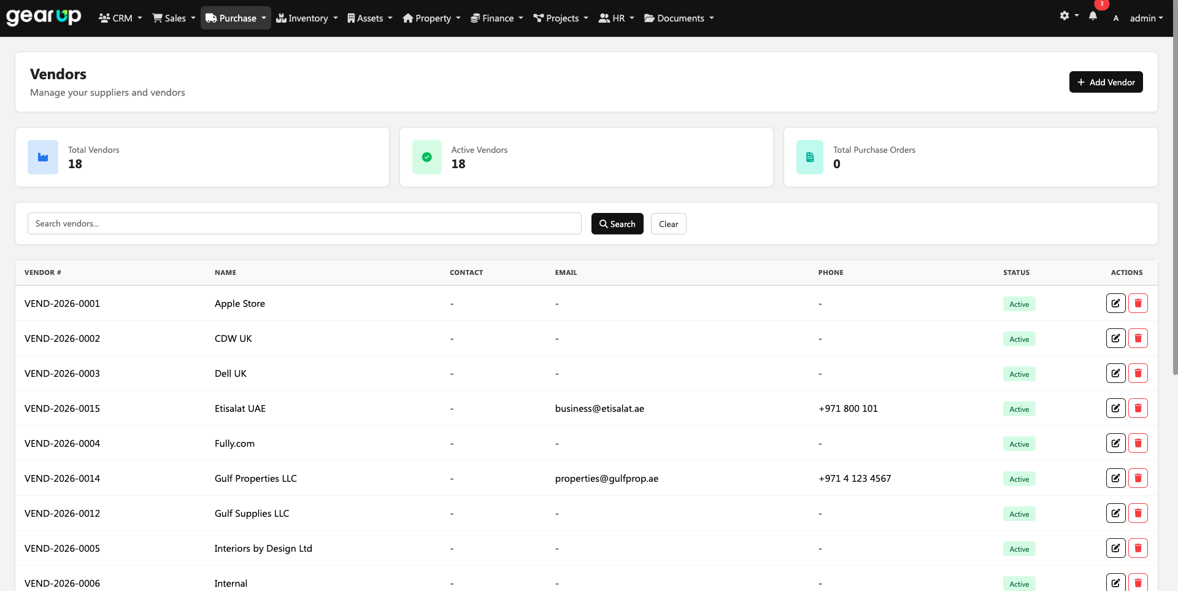This screenshot has height=591, width=1178.
Task: Open the Assets dropdown
Action: [370, 18]
